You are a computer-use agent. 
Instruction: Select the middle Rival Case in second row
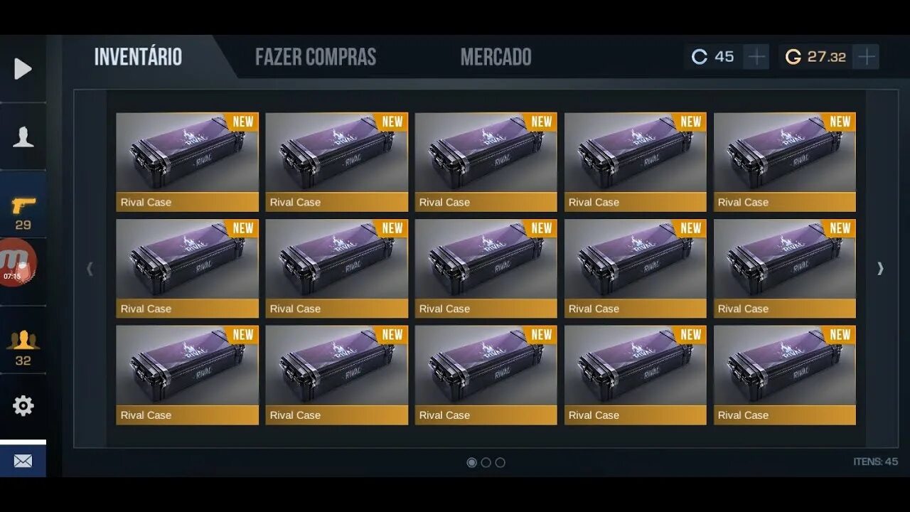pyautogui.click(x=486, y=269)
